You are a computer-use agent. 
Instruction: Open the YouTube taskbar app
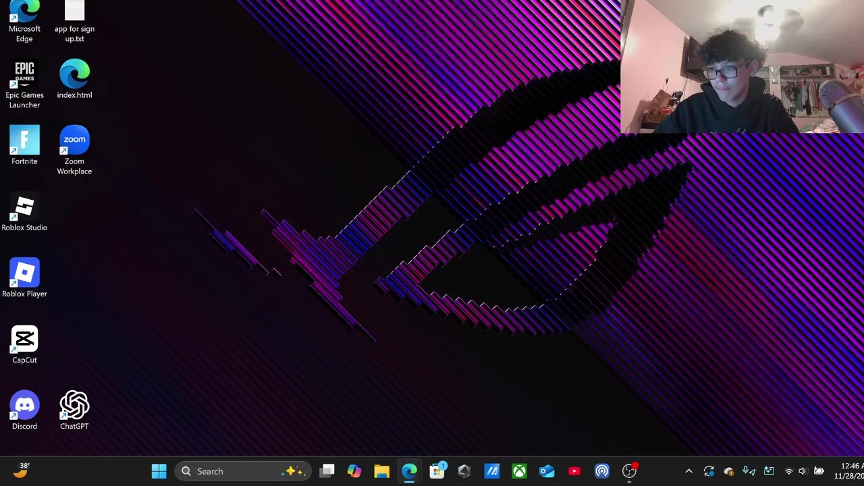point(574,471)
